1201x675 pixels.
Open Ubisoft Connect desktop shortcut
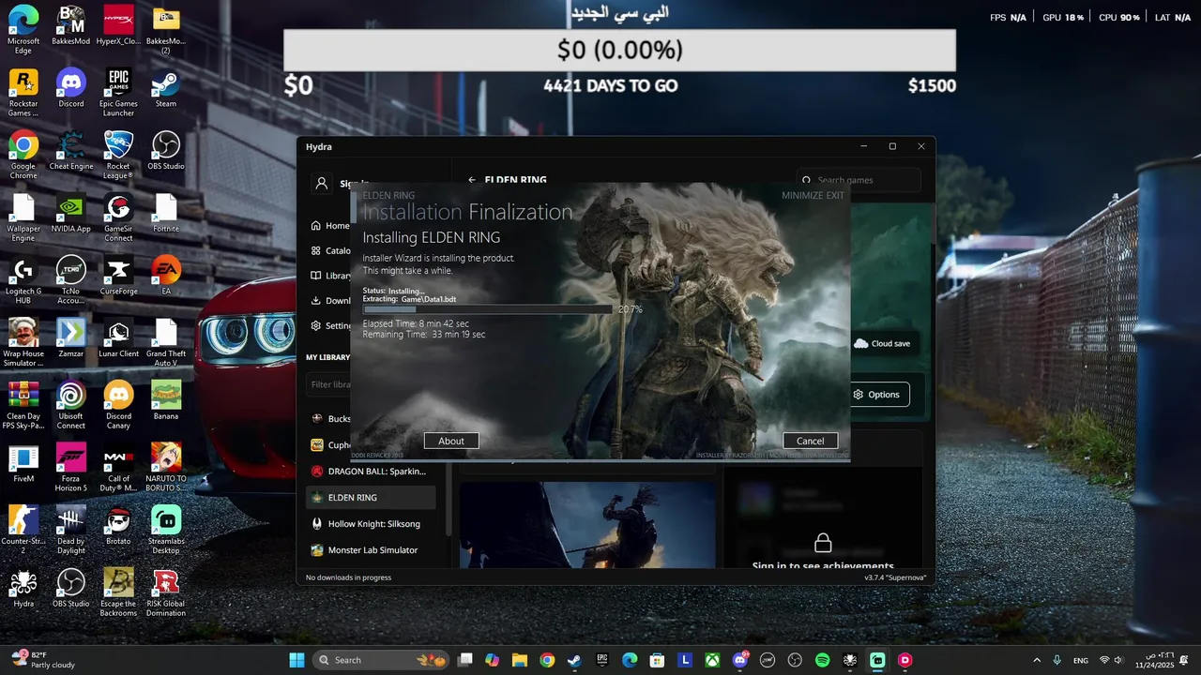click(71, 405)
